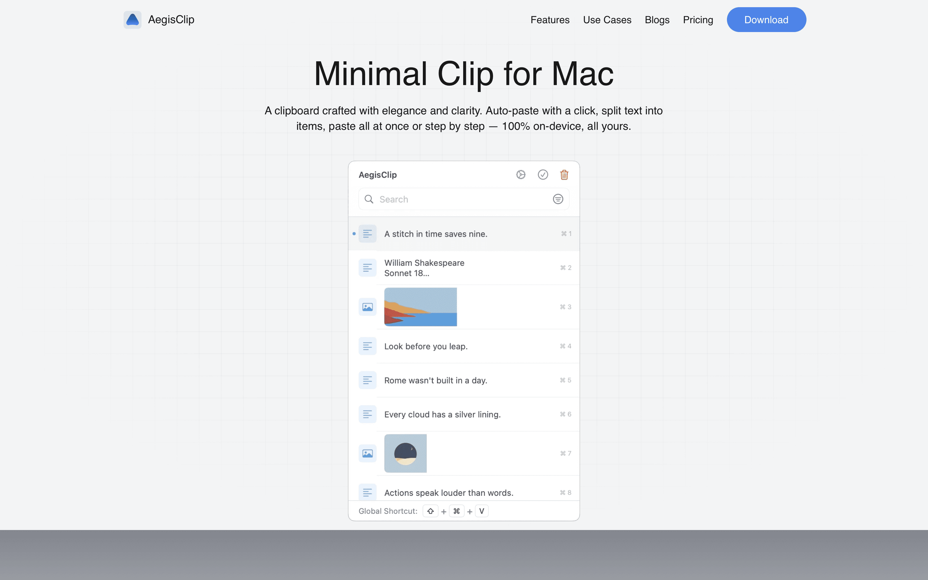
Task: Select 'Actions speak louder than words.' clip
Action: coord(464,489)
